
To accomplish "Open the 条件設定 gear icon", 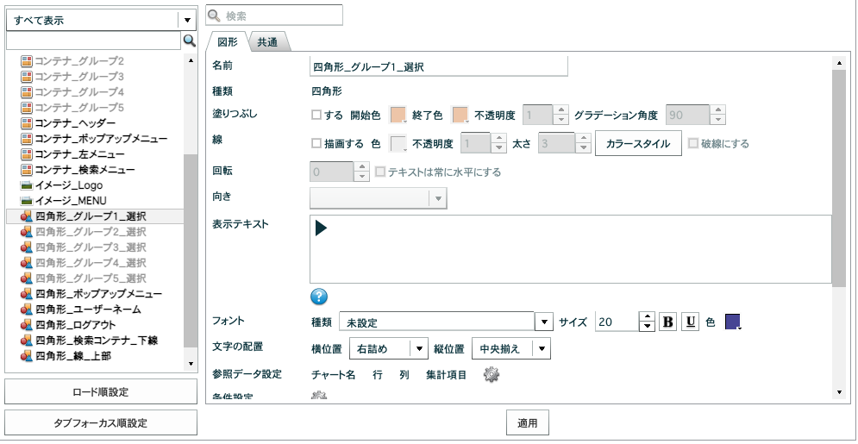I will [x=319, y=397].
